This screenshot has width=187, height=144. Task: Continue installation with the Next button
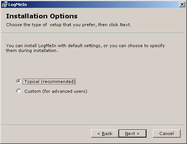pos(132,134)
